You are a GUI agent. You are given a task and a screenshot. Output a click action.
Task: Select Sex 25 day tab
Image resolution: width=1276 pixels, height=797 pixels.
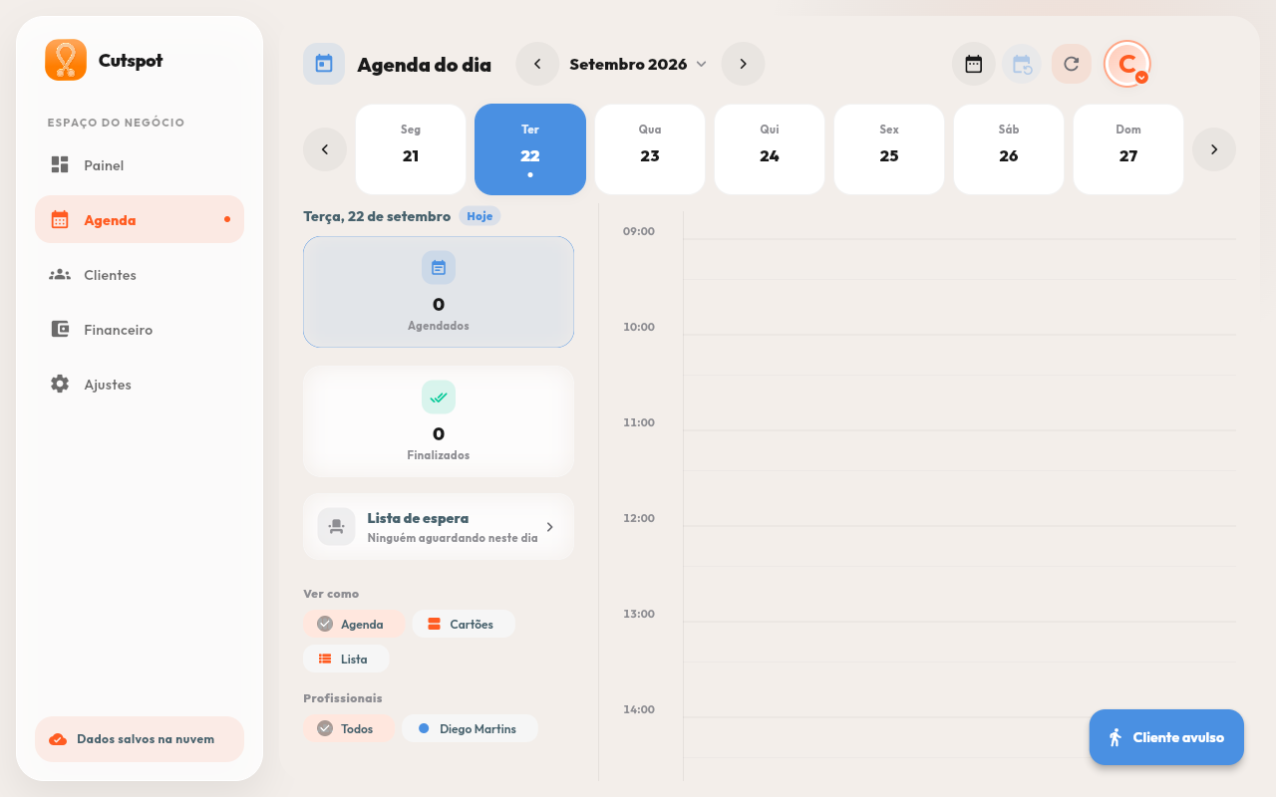click(x=889, y=149)
